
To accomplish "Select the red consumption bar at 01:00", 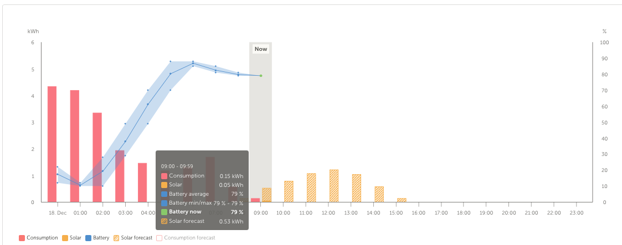I will (75, 146).
